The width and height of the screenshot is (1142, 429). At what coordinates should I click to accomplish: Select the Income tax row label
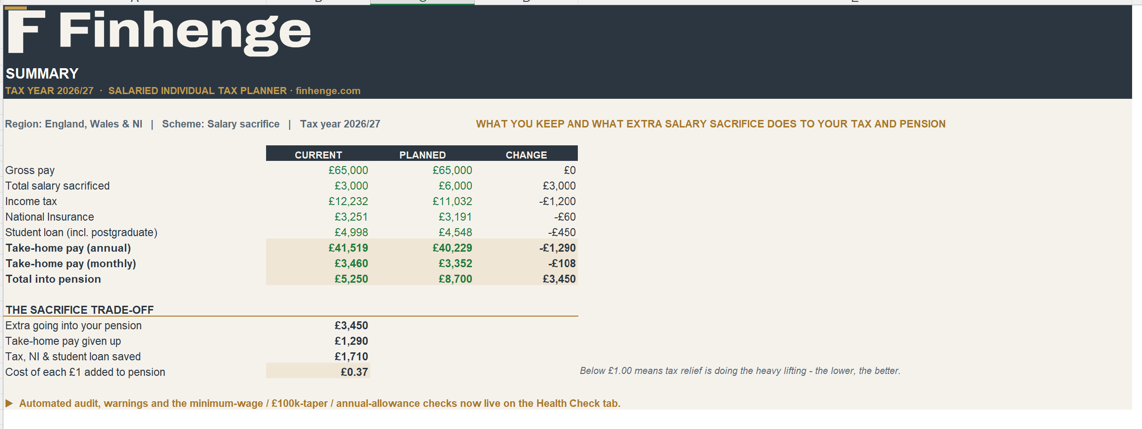[x=31, y=201]
